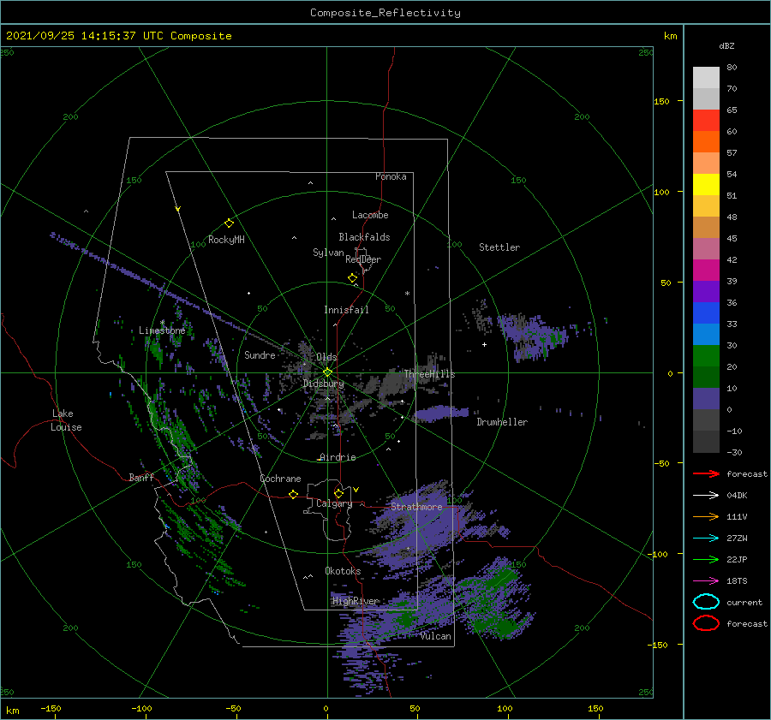Select the orange 111V arrow icon

coord(706,516)
